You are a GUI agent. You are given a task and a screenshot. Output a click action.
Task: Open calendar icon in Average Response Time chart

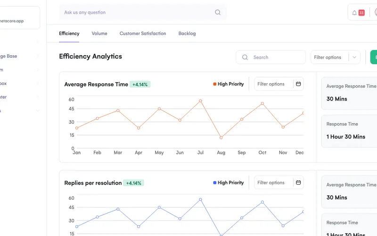point(298,84)
